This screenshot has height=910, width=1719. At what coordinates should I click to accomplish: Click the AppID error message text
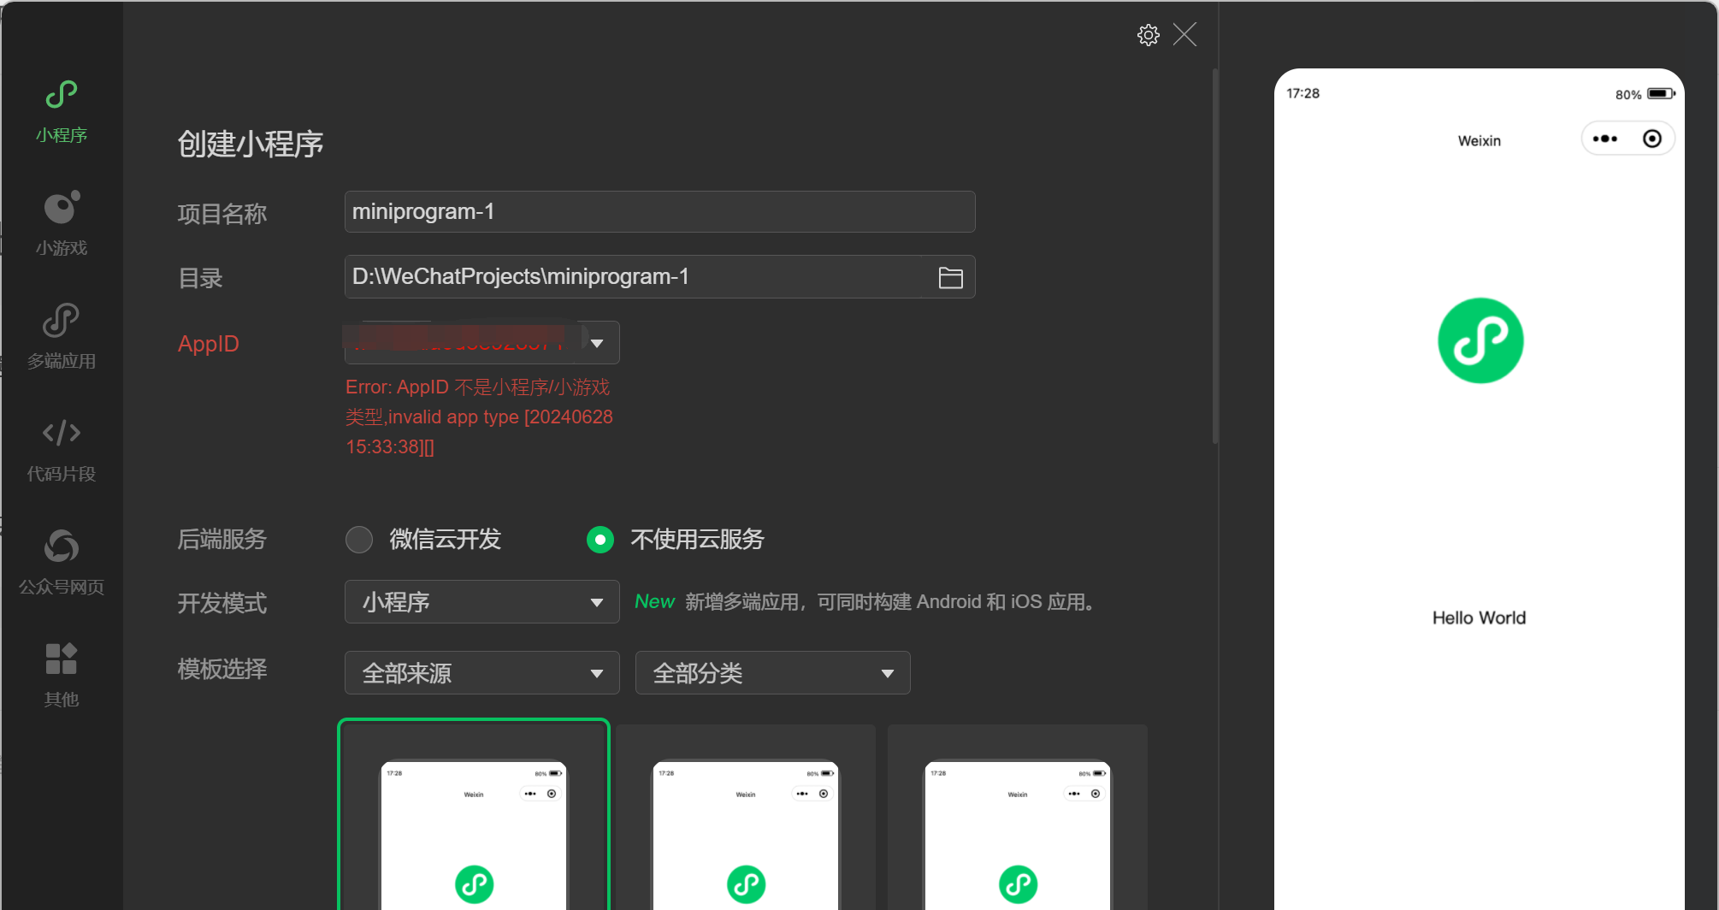click(x=479, y=417)
